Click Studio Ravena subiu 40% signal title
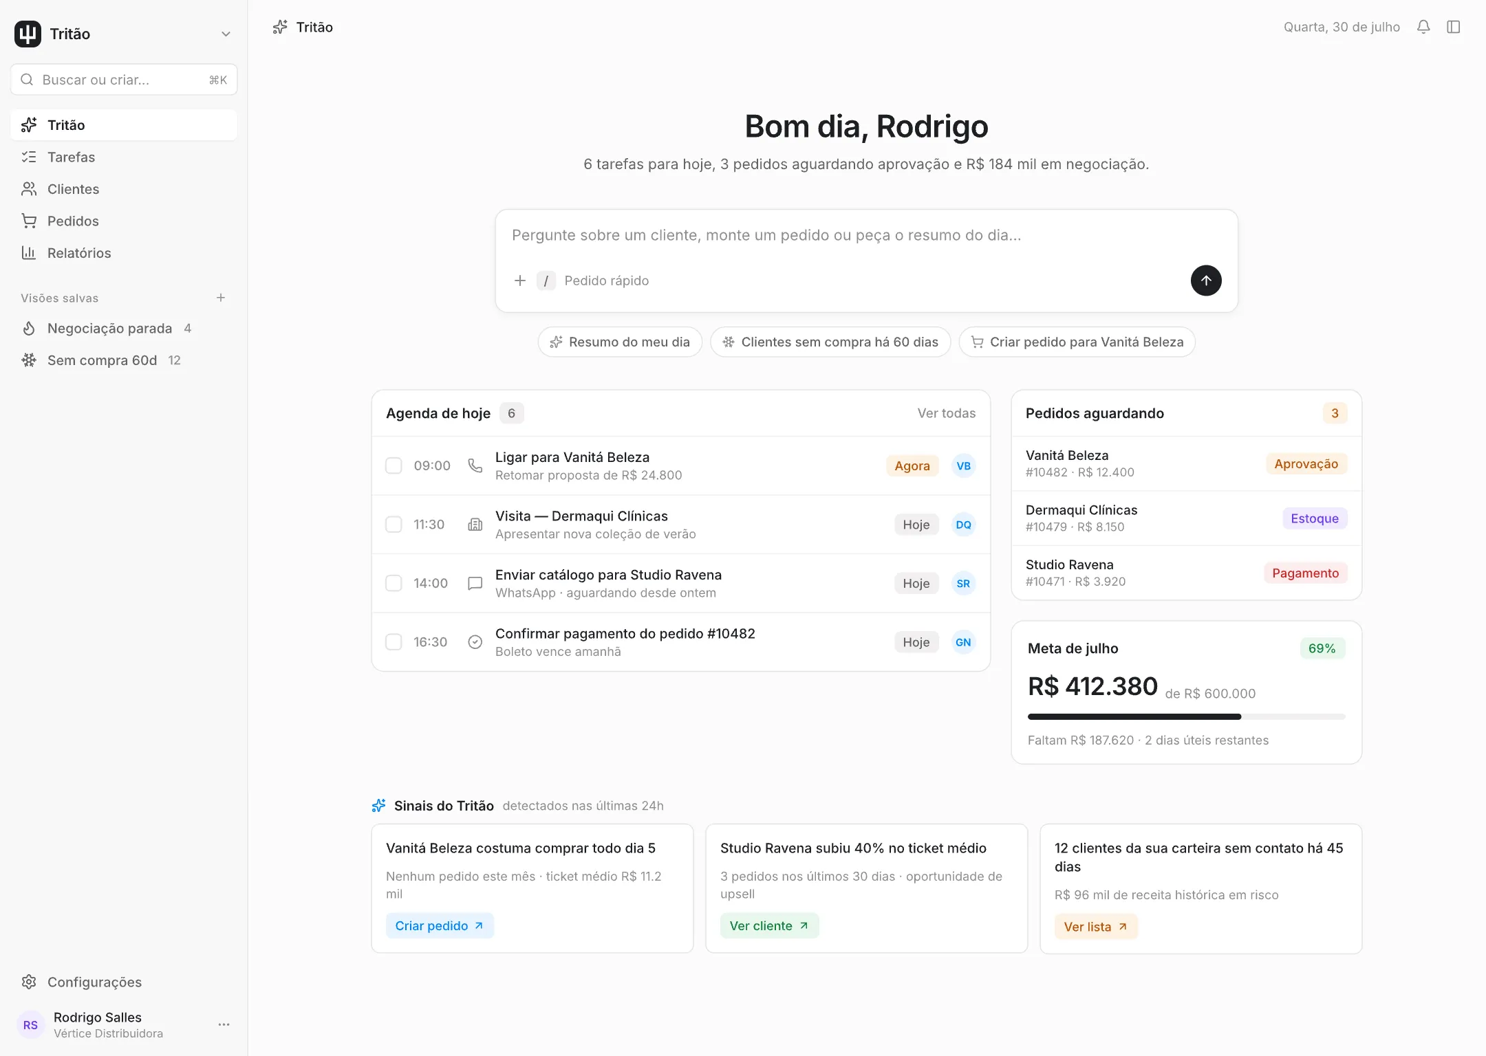The image size is (1486, 1056). 853,848
